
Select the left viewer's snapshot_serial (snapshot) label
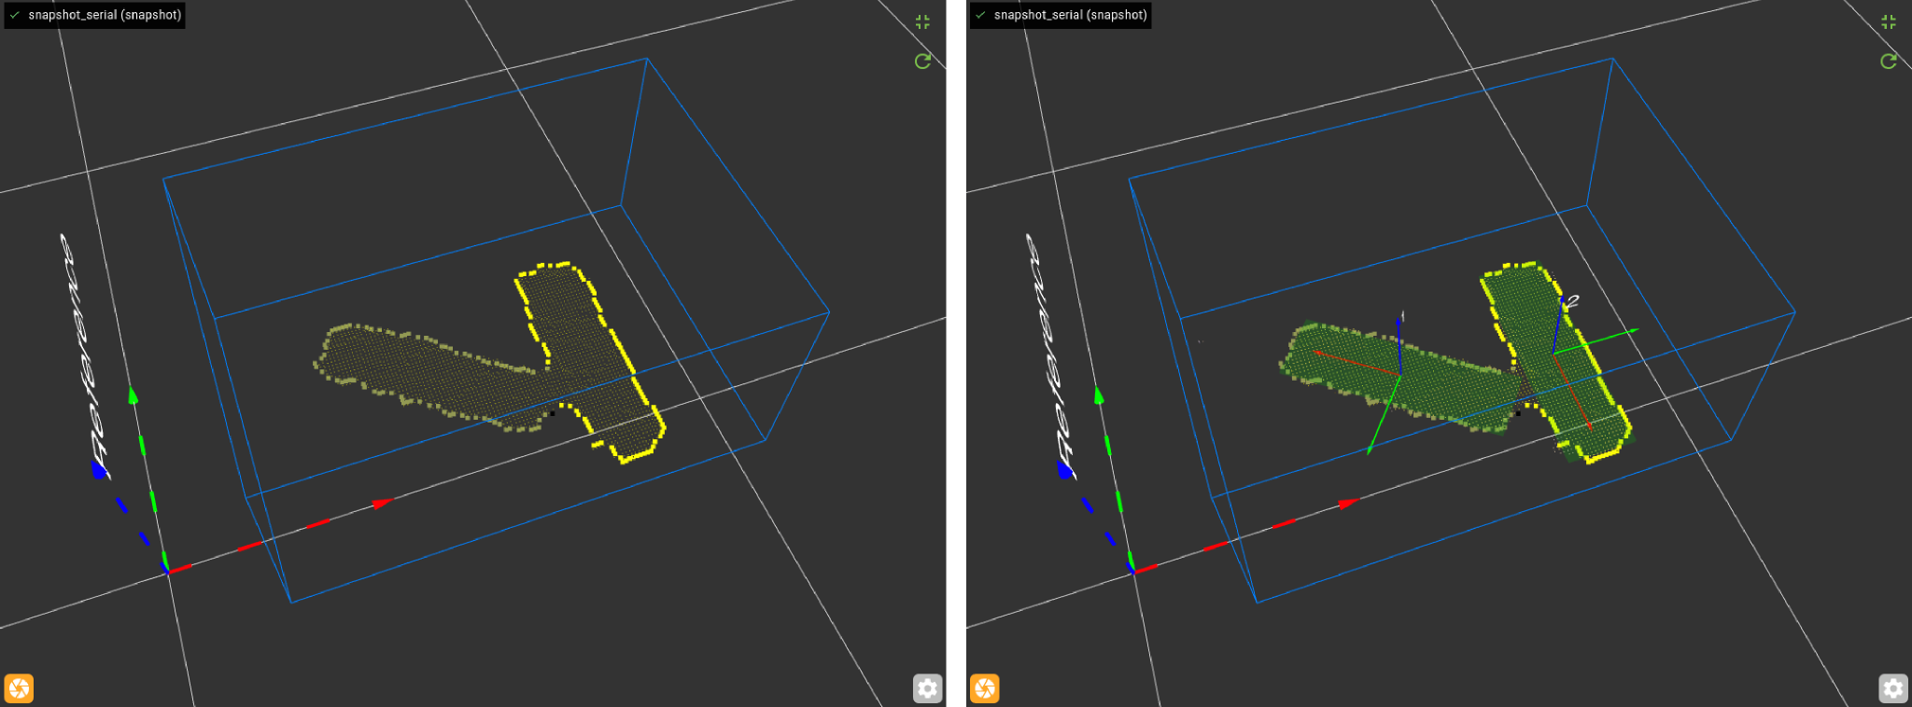[105, 15]
